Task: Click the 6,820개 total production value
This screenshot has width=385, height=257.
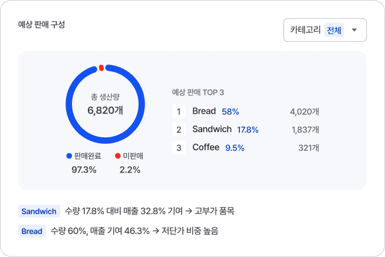Action: (105, 110)
